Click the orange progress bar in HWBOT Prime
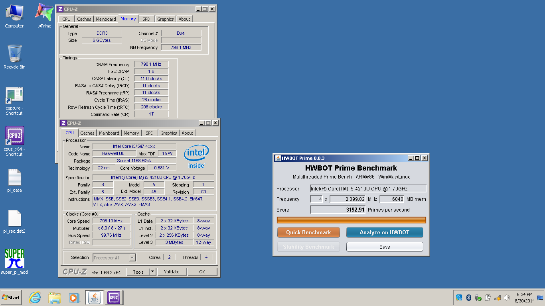Viewport: 545px width, 306px height. (351, 220)
